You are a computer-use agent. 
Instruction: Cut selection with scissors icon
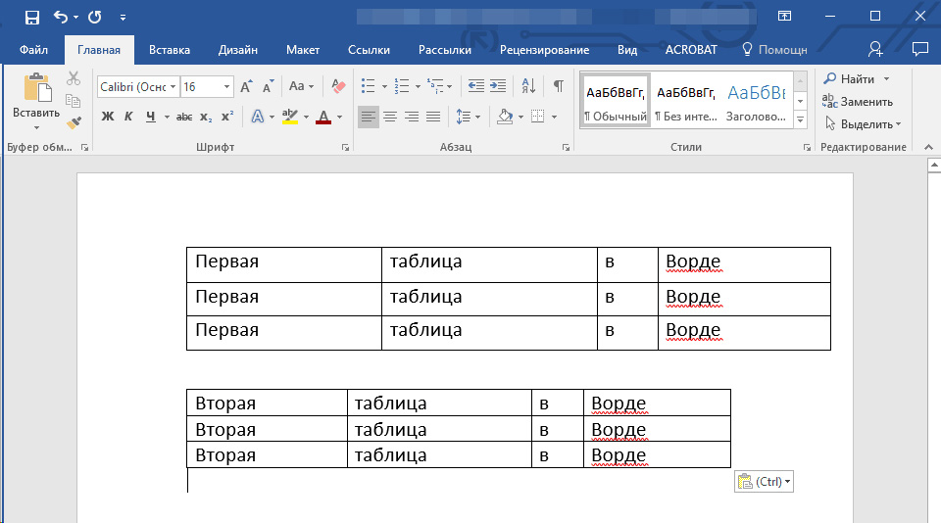point(74,78)
